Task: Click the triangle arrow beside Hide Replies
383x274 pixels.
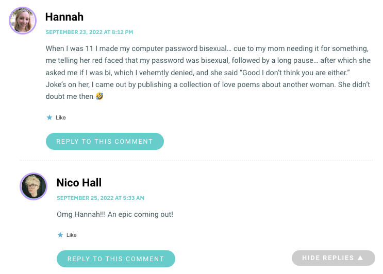Action: [x=360, y=258]
